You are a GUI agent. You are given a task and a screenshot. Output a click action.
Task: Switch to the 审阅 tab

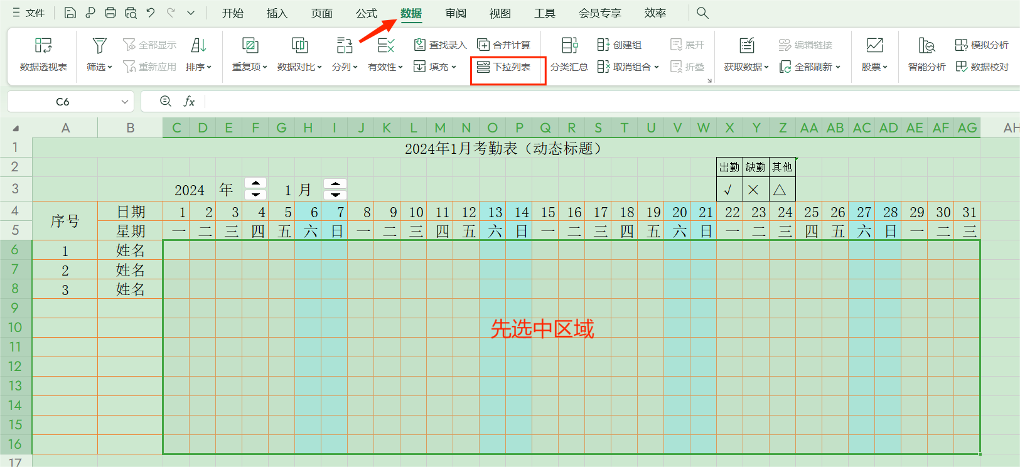[456, 13]
